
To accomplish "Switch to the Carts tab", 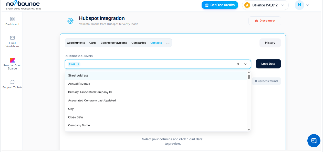I will pos(93,43).
